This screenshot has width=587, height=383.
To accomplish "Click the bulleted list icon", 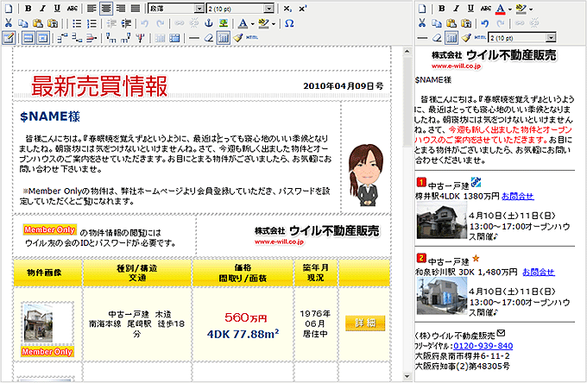I will [x=77, y=23].
